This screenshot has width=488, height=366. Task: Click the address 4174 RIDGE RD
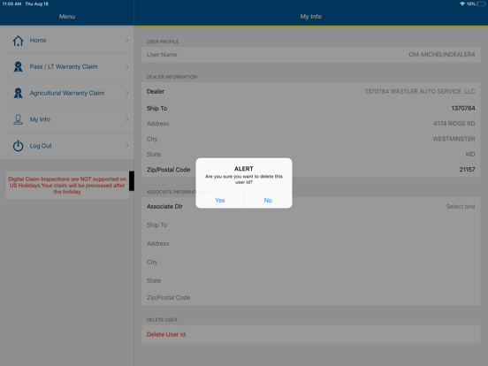click(454, 124)
